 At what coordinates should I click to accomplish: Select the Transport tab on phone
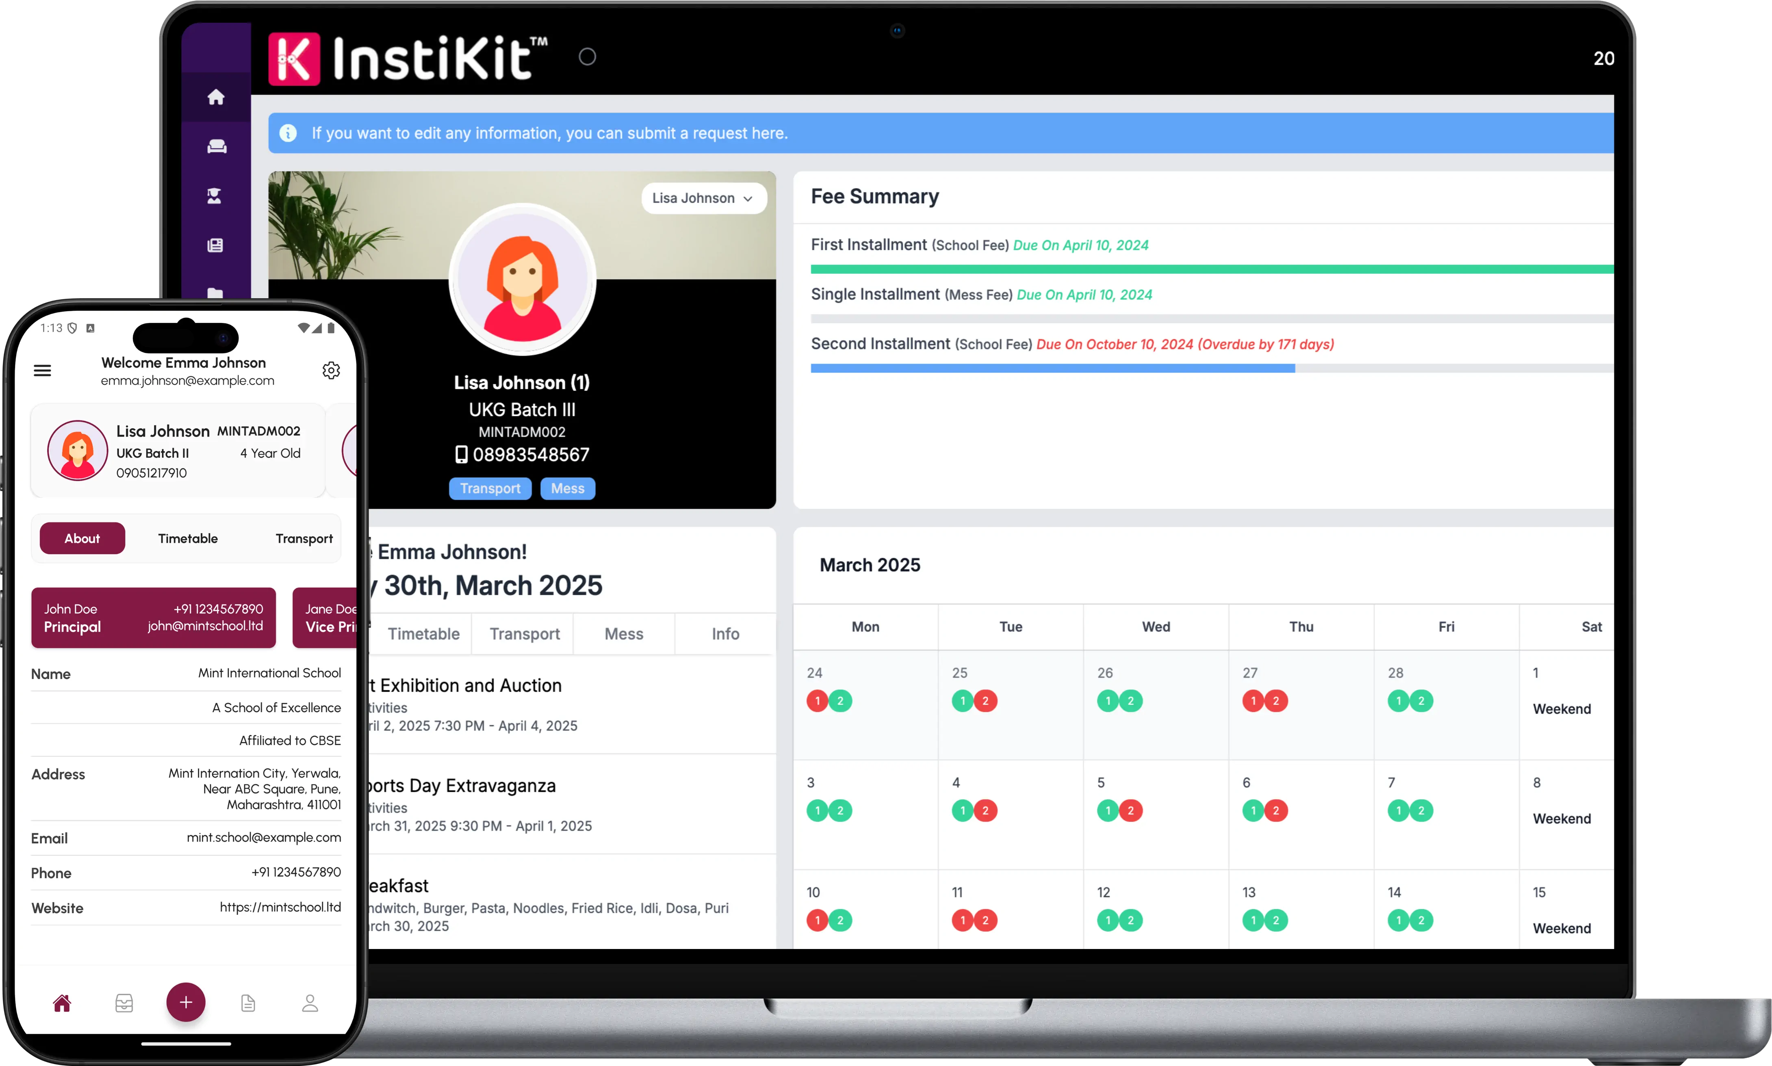tap(305, 538)
